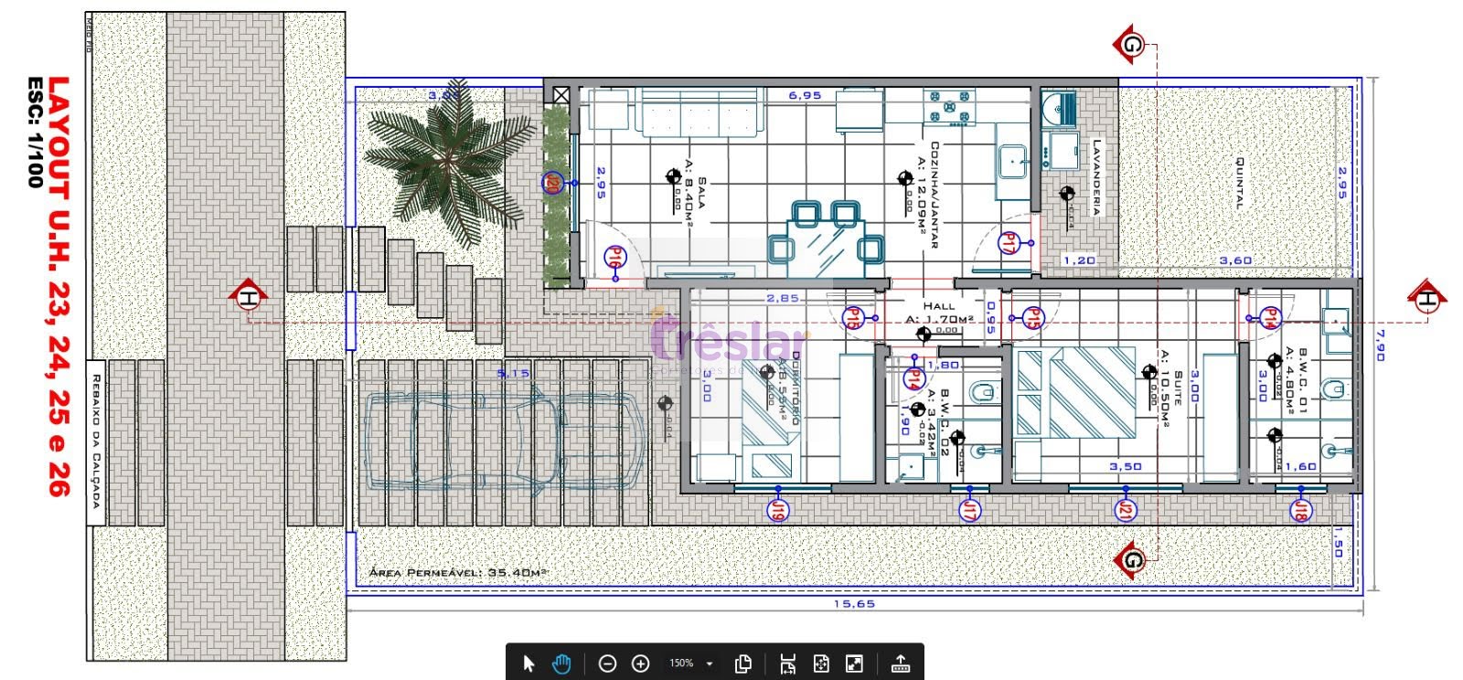Click the 6,95 dimension at top

pos(805,95)
